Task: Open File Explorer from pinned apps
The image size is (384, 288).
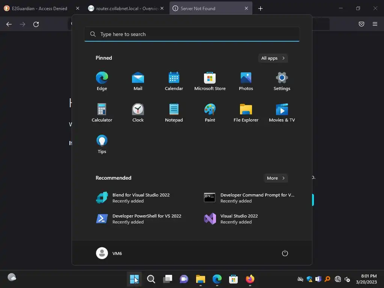Action: point(246,112)
